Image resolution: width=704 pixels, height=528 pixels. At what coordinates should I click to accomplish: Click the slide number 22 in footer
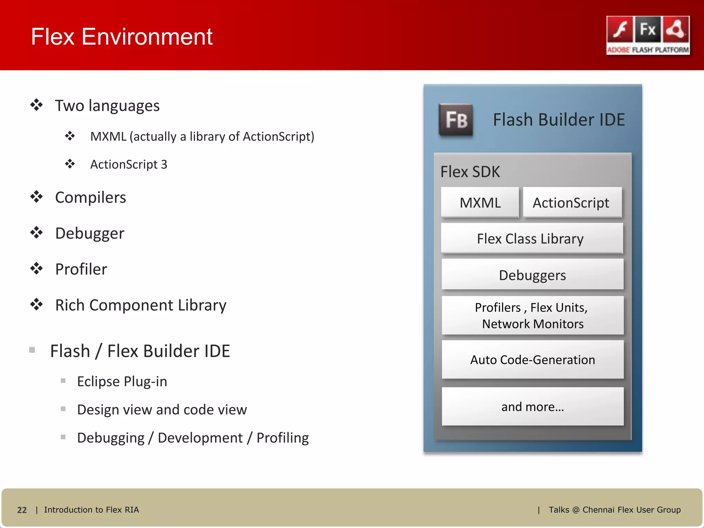click(22, 510)
